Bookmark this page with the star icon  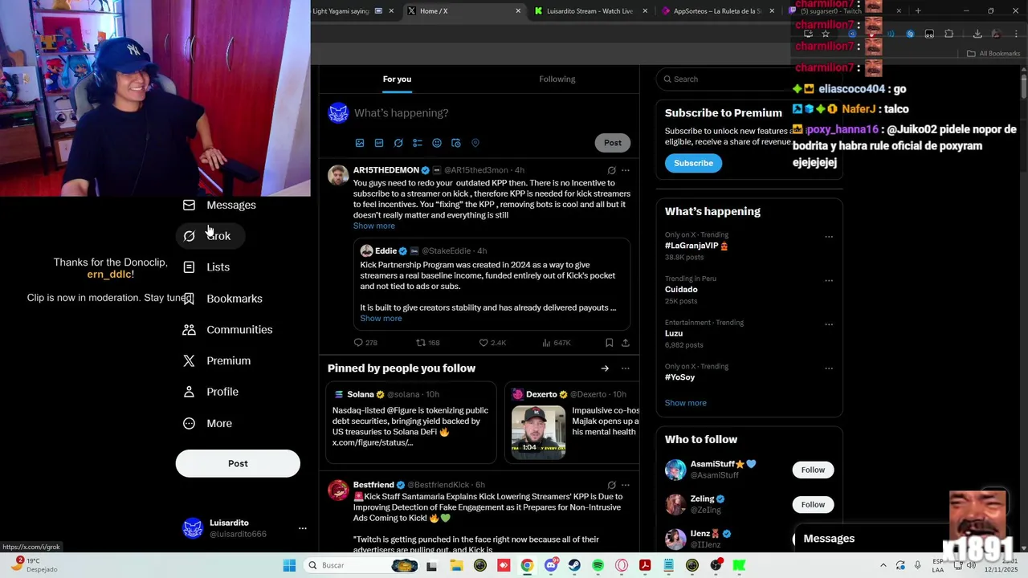tap(826, 34)
